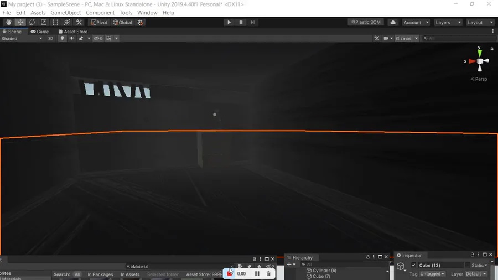
Task: Toggle hidden objects visibility count
Action: [98, 38]
